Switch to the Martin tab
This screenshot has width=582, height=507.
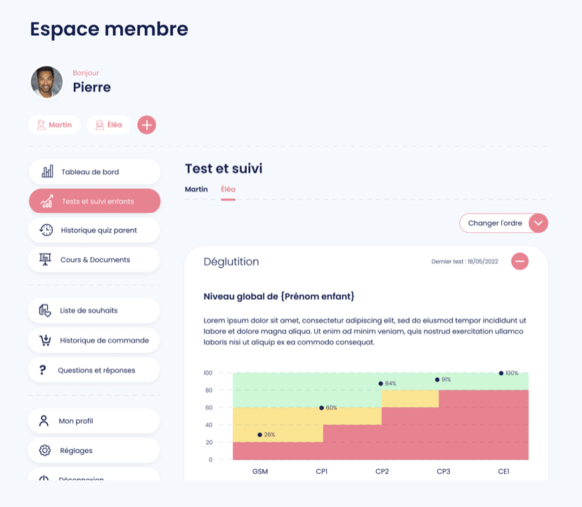click(x=196, y=189)
